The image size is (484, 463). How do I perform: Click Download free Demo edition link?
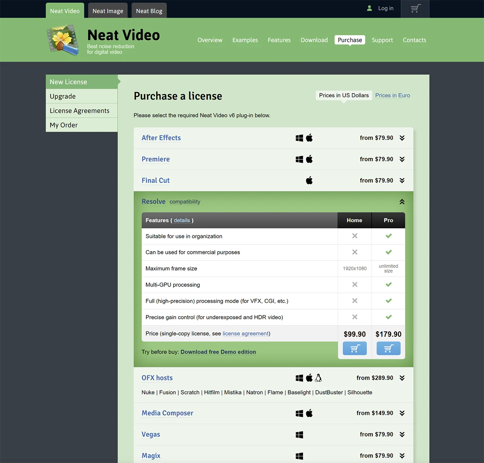click(x=218, y=352)
